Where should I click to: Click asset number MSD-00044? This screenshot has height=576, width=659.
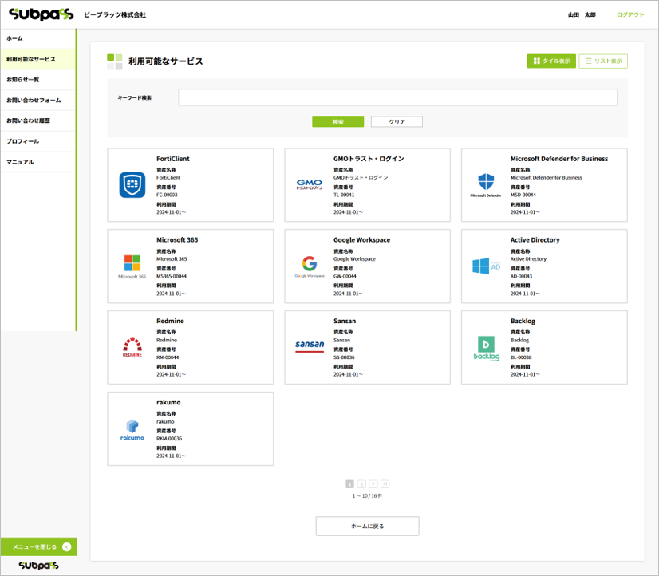(523, 195)
